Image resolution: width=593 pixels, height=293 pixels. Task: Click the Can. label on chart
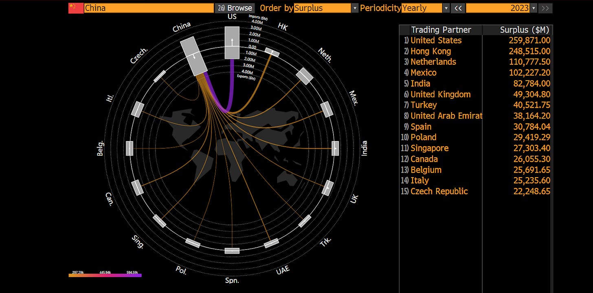click(x=109, y=200)
